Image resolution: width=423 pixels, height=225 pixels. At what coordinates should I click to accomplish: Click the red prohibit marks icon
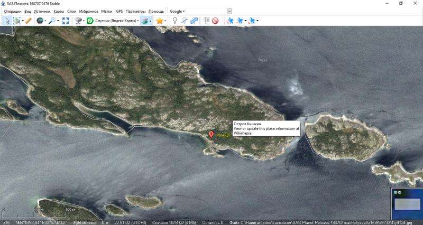[215, 21]
